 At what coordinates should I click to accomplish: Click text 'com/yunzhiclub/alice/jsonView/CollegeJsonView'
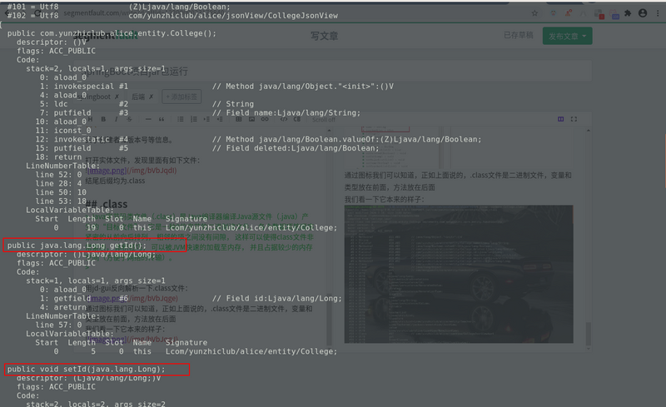click(233, 15)
